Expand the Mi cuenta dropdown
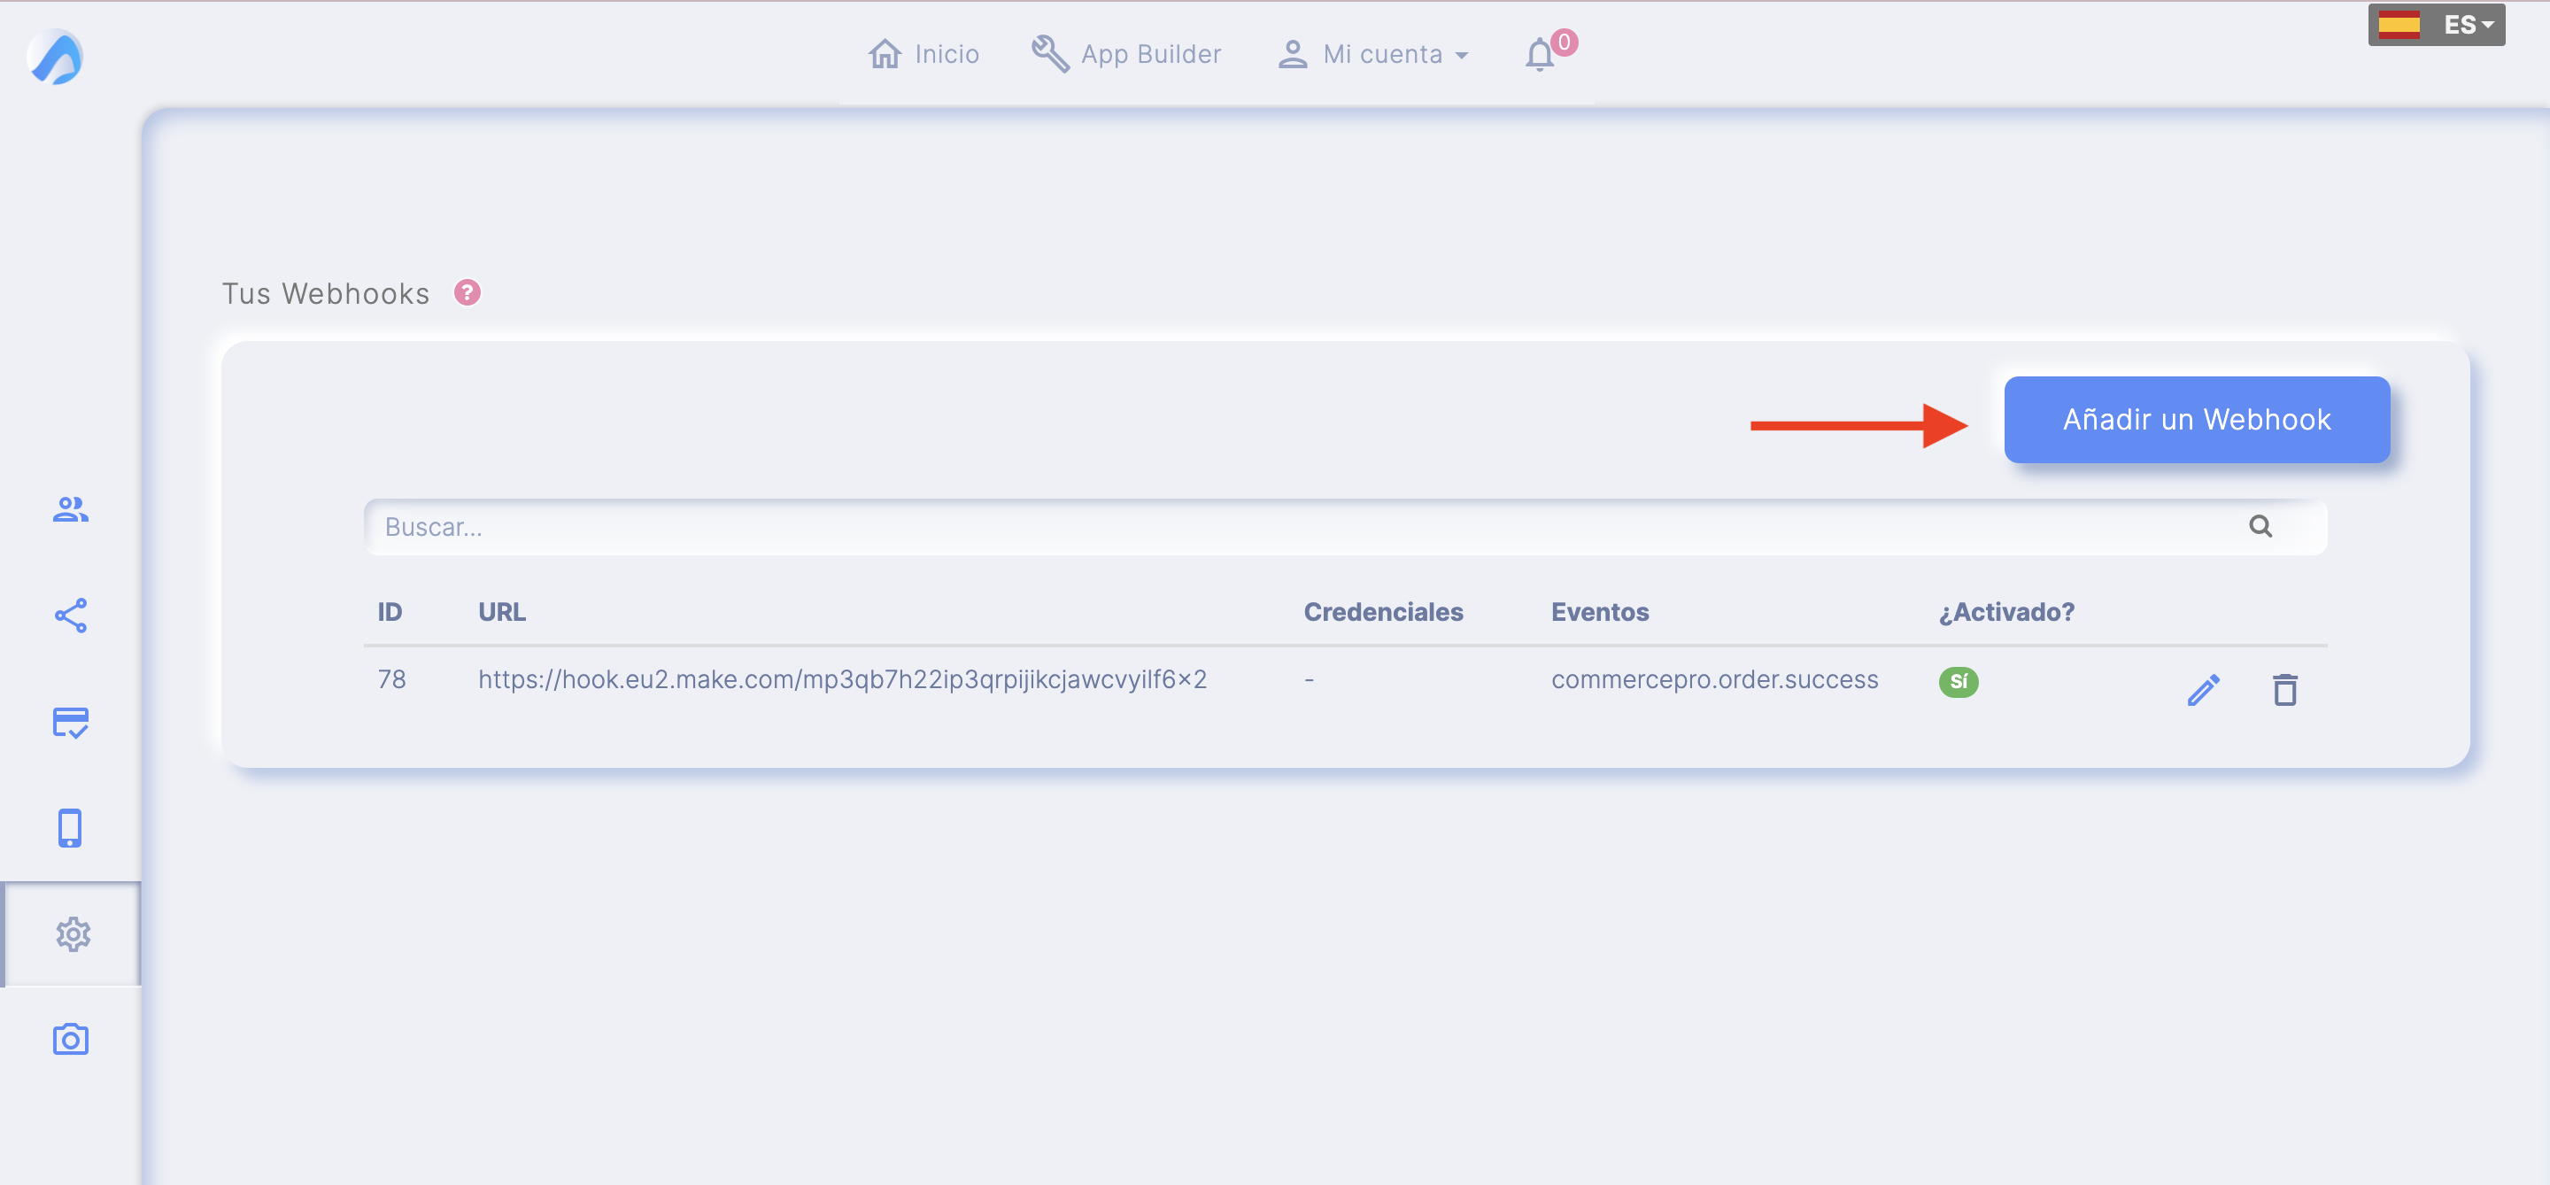The image size is (2550, 1185). coord(1373,54)
